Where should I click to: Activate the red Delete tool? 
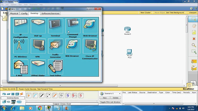pyautogui.click(x=194, y=39)
